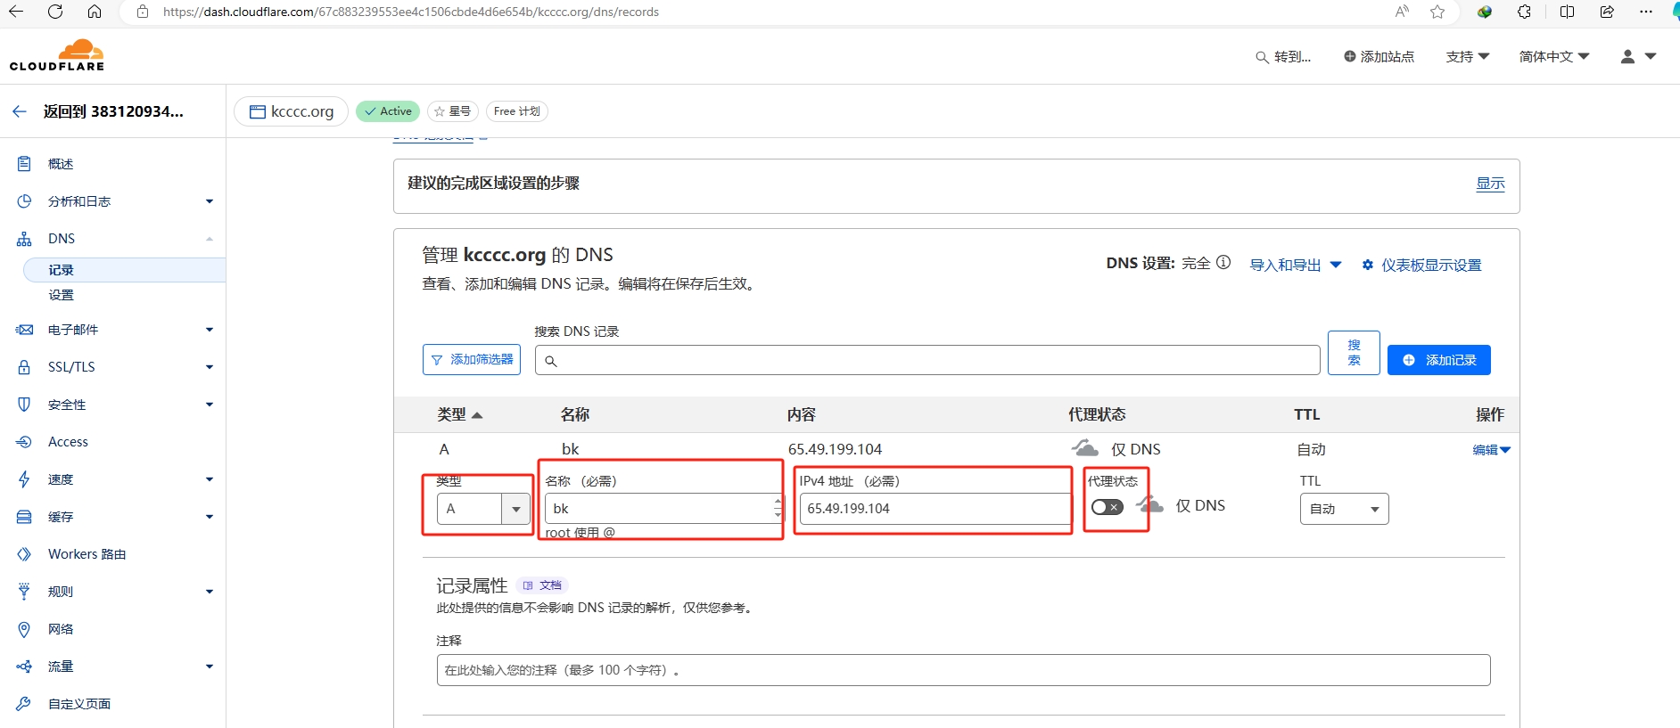
Task: Select the Records (记录) DNS submenu item
Action: coord(124,270)
